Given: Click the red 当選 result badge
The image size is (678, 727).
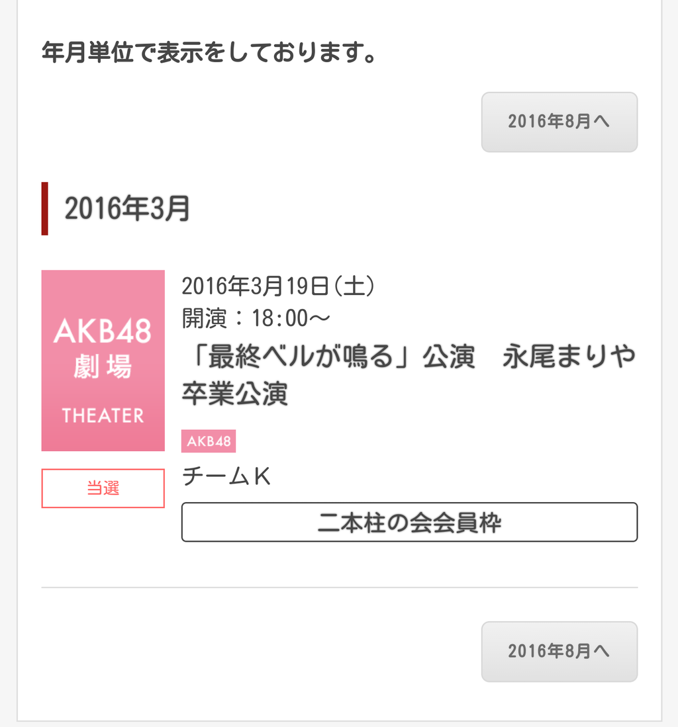Looking at the screenshot, I should pos(103,488).
